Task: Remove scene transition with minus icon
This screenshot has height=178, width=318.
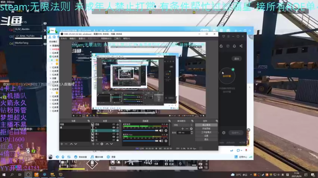Action: point(187,129)
